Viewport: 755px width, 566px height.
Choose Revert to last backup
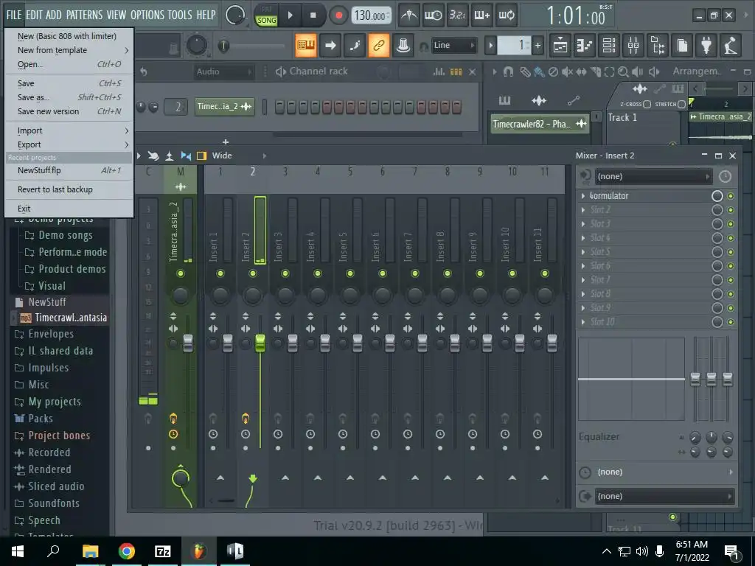(69, 189)
